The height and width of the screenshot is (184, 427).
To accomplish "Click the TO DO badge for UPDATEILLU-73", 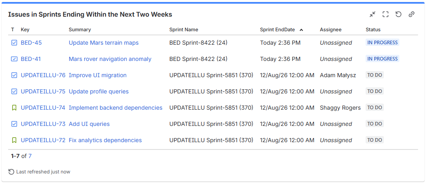I will pyautogui.click(x=375, y=124).
